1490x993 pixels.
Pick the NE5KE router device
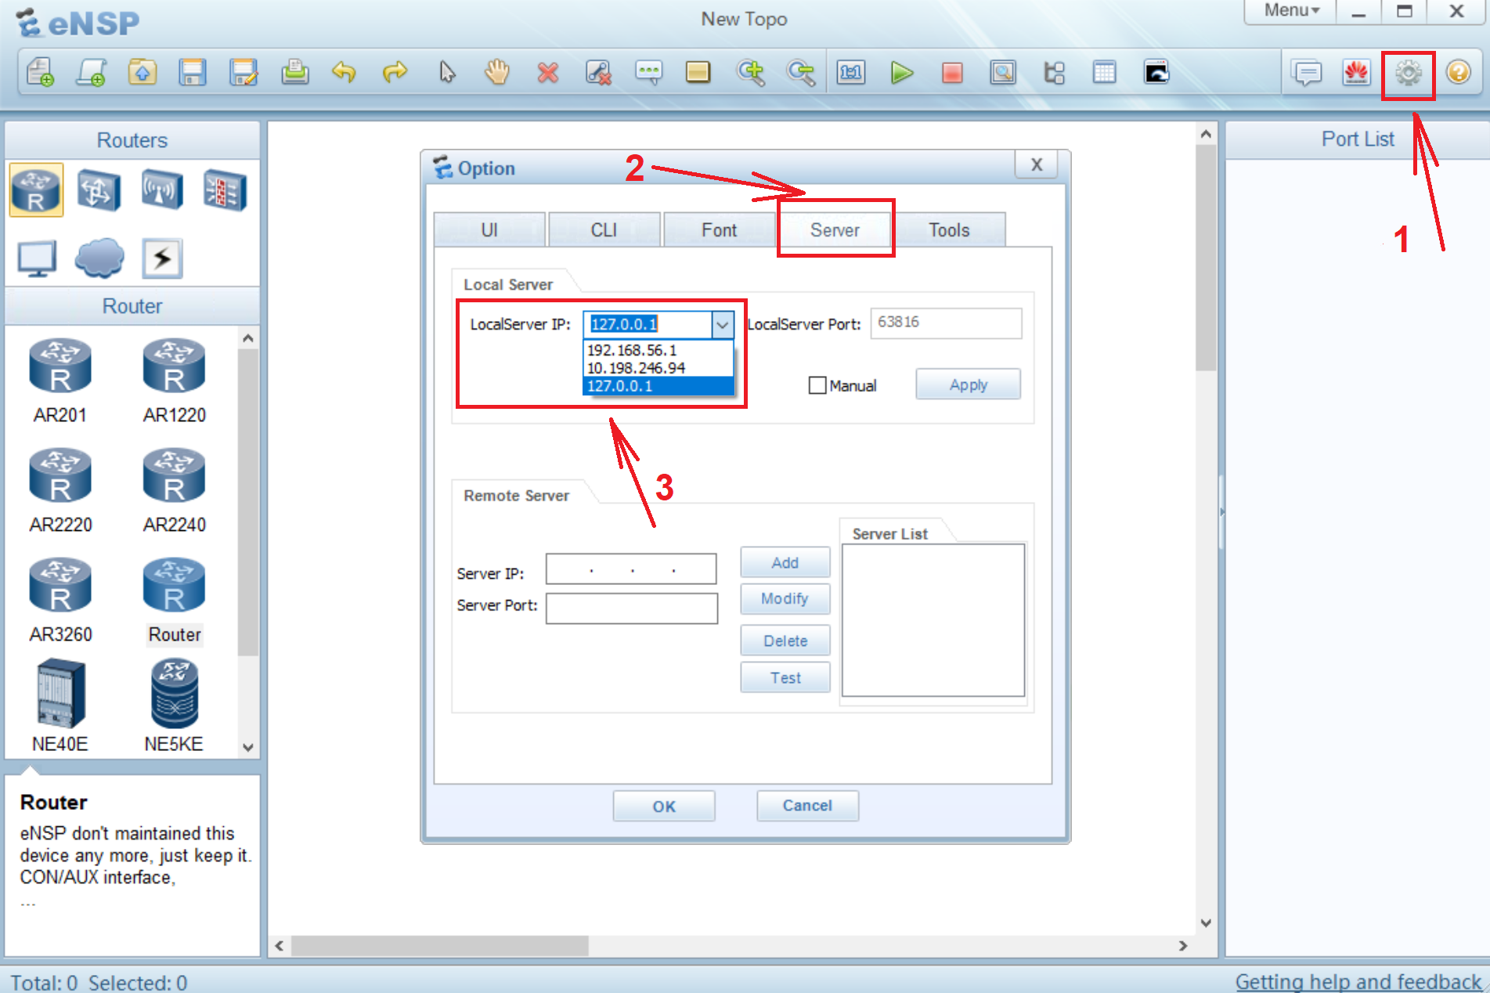click(x=174, y=706)
